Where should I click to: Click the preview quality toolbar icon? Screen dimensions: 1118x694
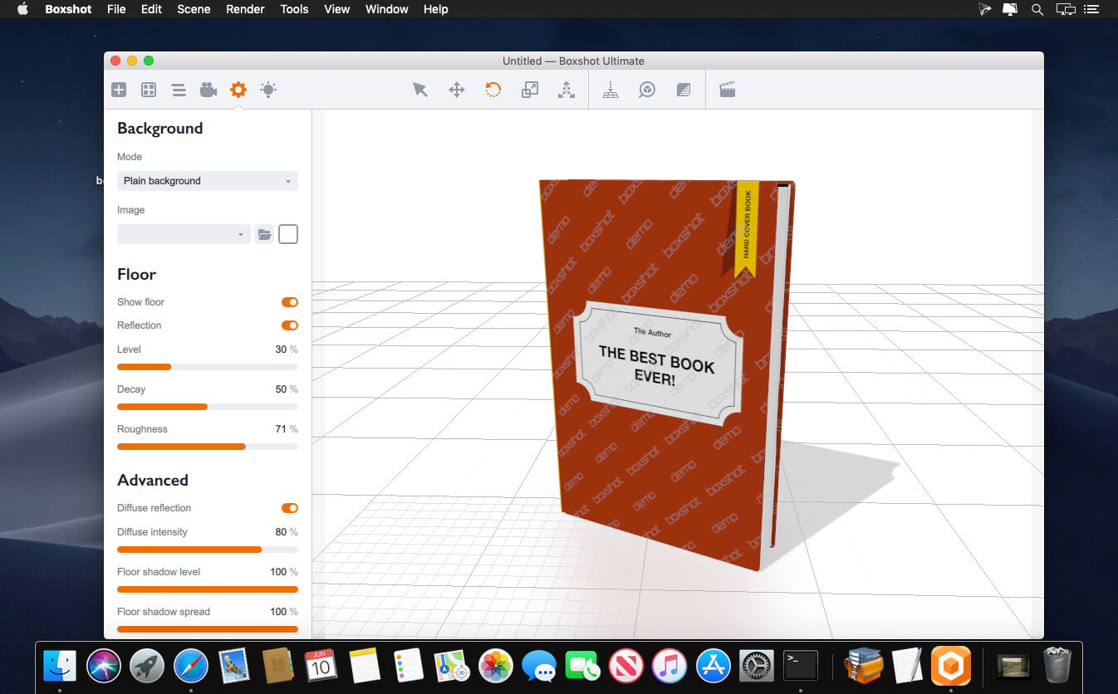tap(684, 90)
